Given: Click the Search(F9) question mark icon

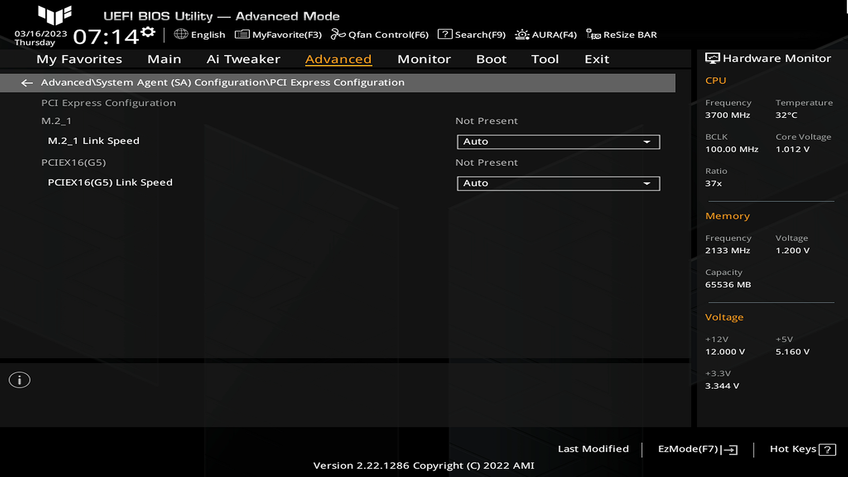Looking at the screenshot, I should (x=444, y=34).
